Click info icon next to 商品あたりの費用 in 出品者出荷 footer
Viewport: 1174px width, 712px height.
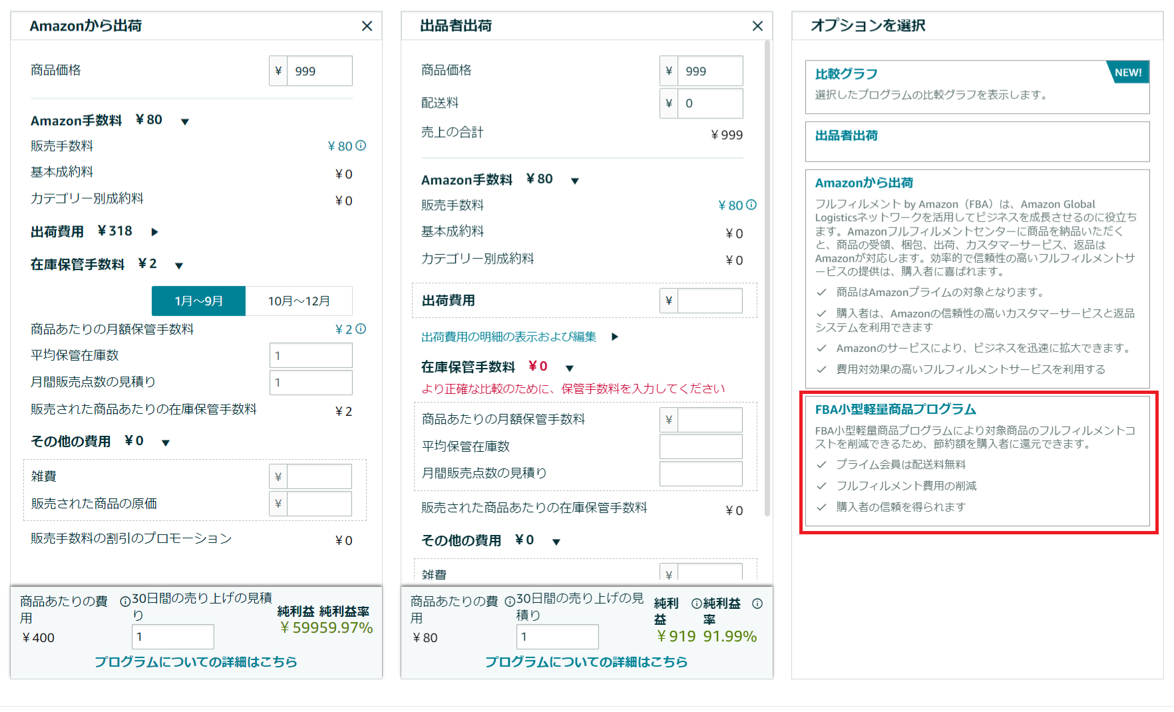pos(510,602)
